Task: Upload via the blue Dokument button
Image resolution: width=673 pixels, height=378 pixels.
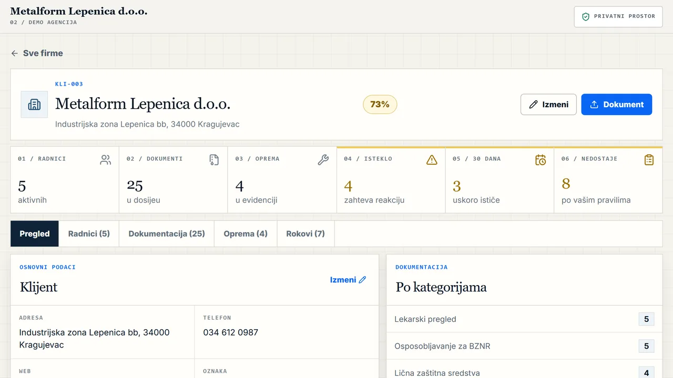Action: [617, 104]
